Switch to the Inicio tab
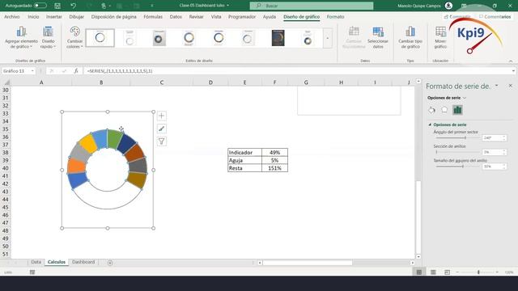The width and height of the screenshot is (518, 291). 33,16
